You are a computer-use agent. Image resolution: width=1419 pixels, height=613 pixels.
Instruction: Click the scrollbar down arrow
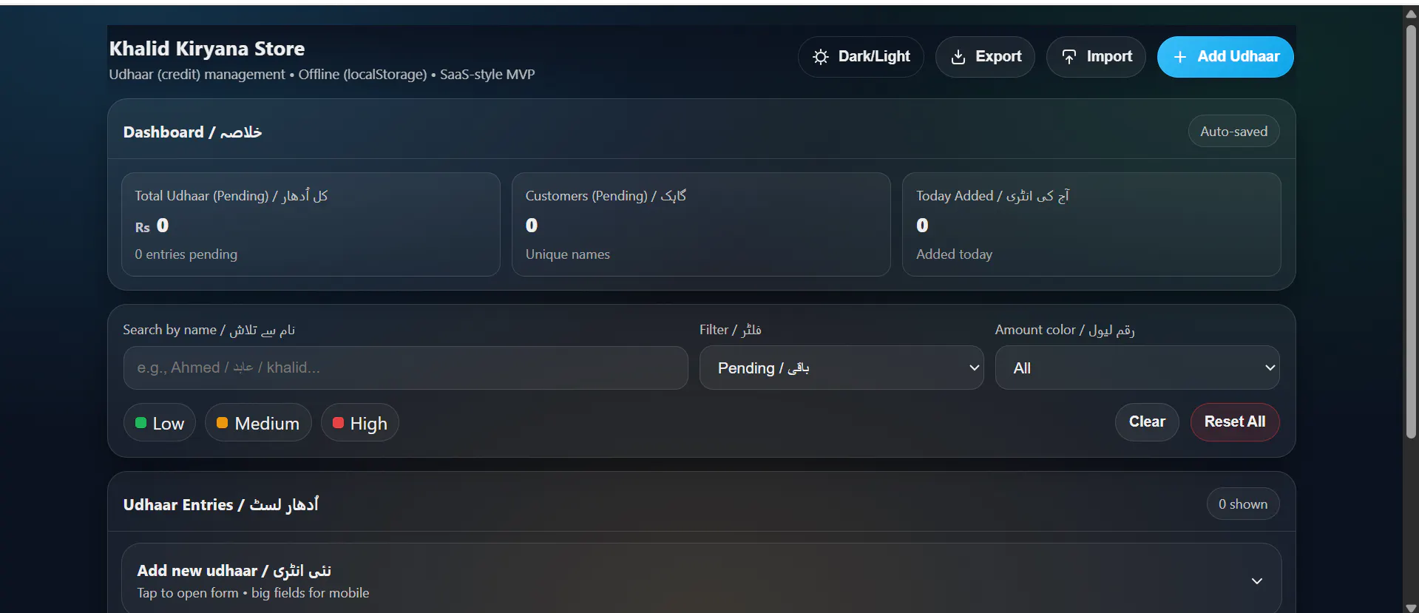coord(1411,607)
